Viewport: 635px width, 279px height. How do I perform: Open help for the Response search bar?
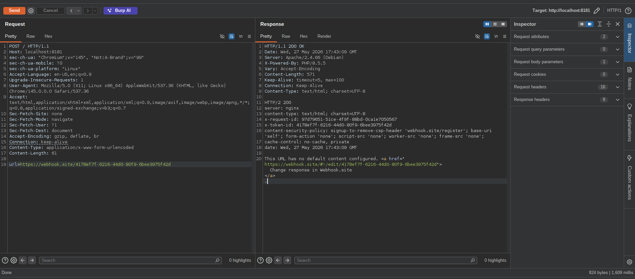click(260, 260)
